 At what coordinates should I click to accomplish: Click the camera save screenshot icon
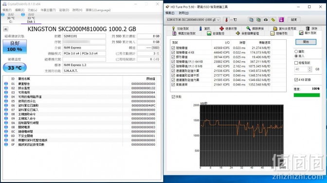pos(266,20)
